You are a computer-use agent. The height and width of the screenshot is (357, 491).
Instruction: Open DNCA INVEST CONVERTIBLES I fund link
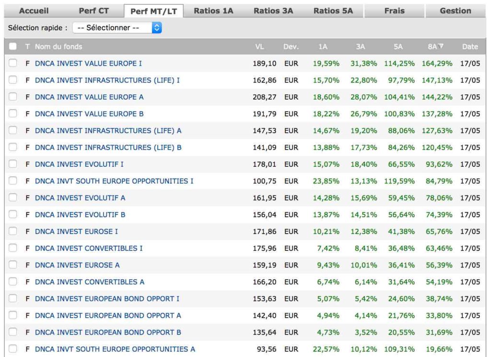tap(89, 248)
